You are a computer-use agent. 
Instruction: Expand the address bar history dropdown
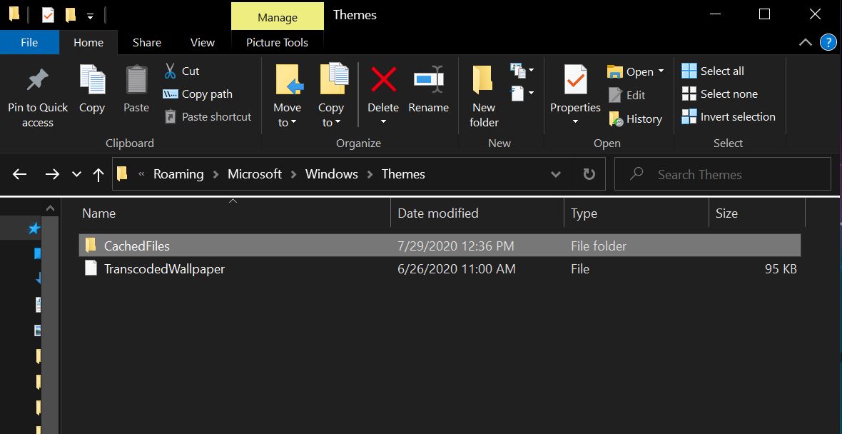[556, 173]
